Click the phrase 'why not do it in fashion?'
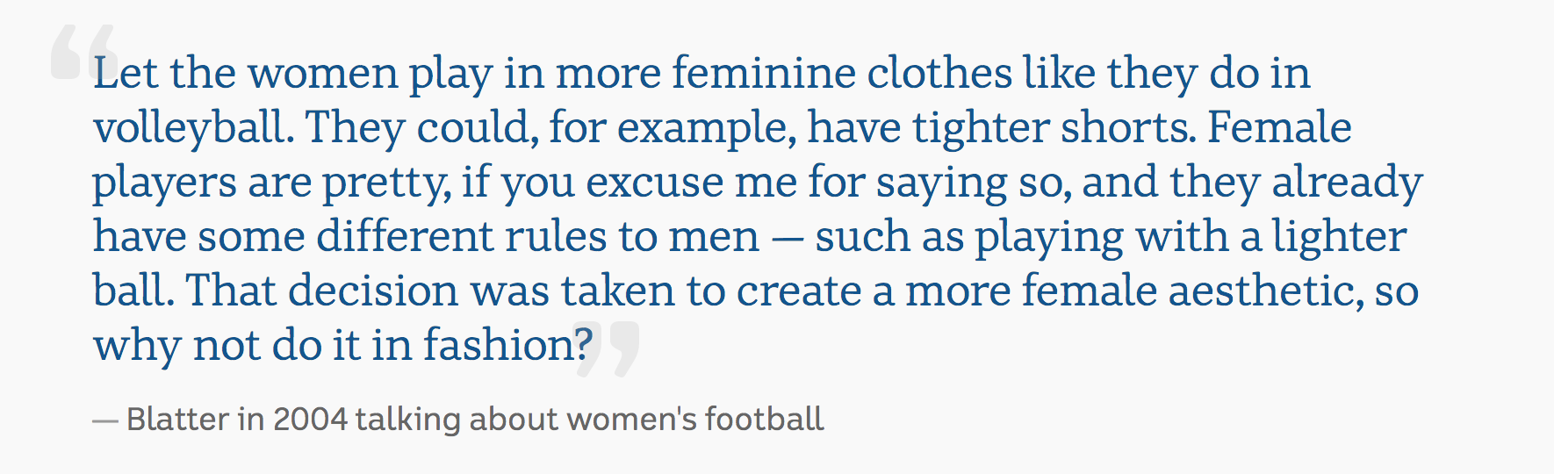Viewport: 1554px width, 474px height. [343, 345]
